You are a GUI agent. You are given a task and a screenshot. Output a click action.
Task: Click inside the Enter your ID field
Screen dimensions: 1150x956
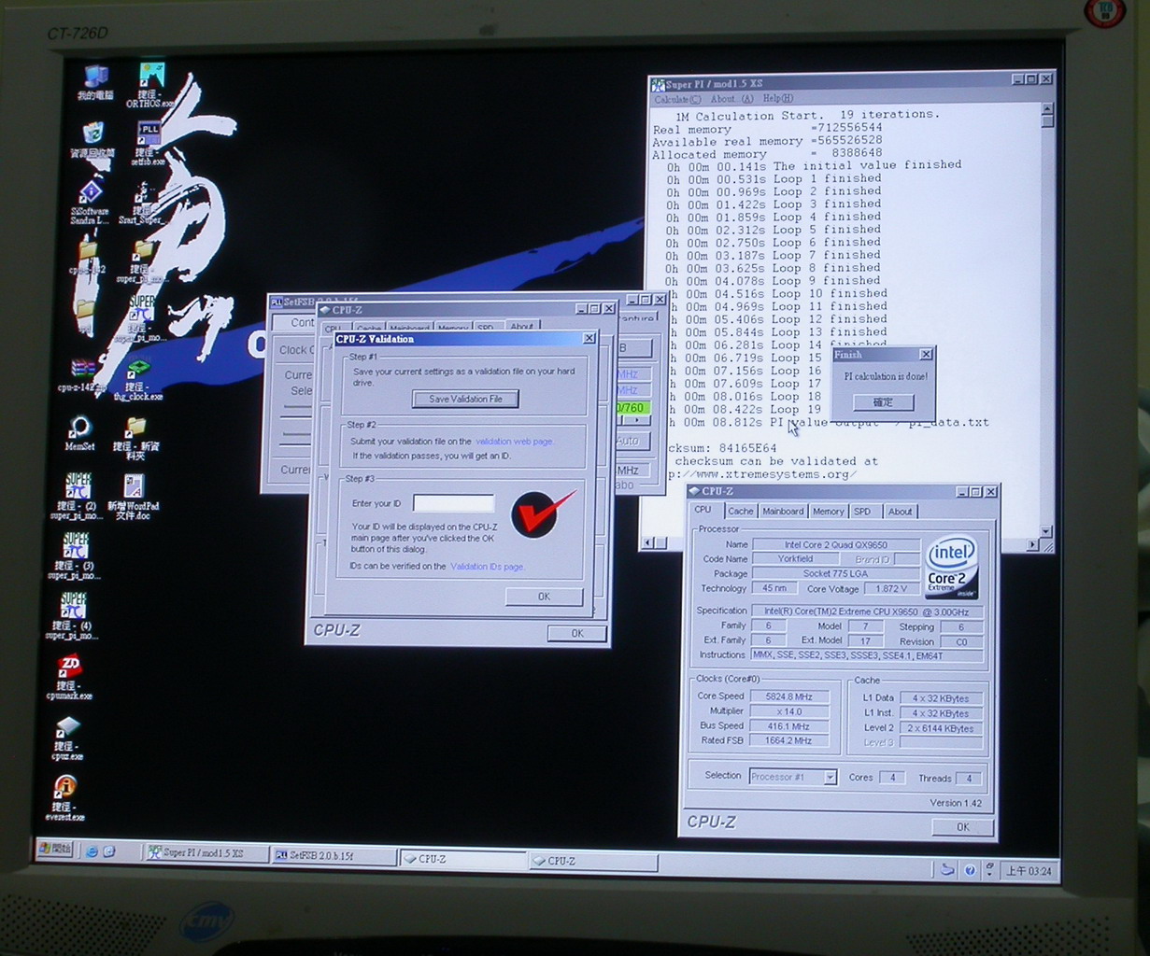tap(453, 503)
